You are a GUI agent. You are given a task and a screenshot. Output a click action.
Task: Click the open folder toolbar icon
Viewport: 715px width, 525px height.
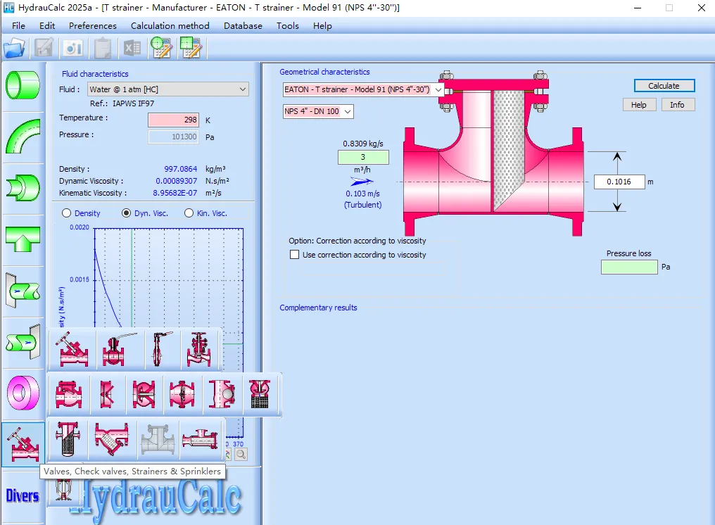(14, 48)
